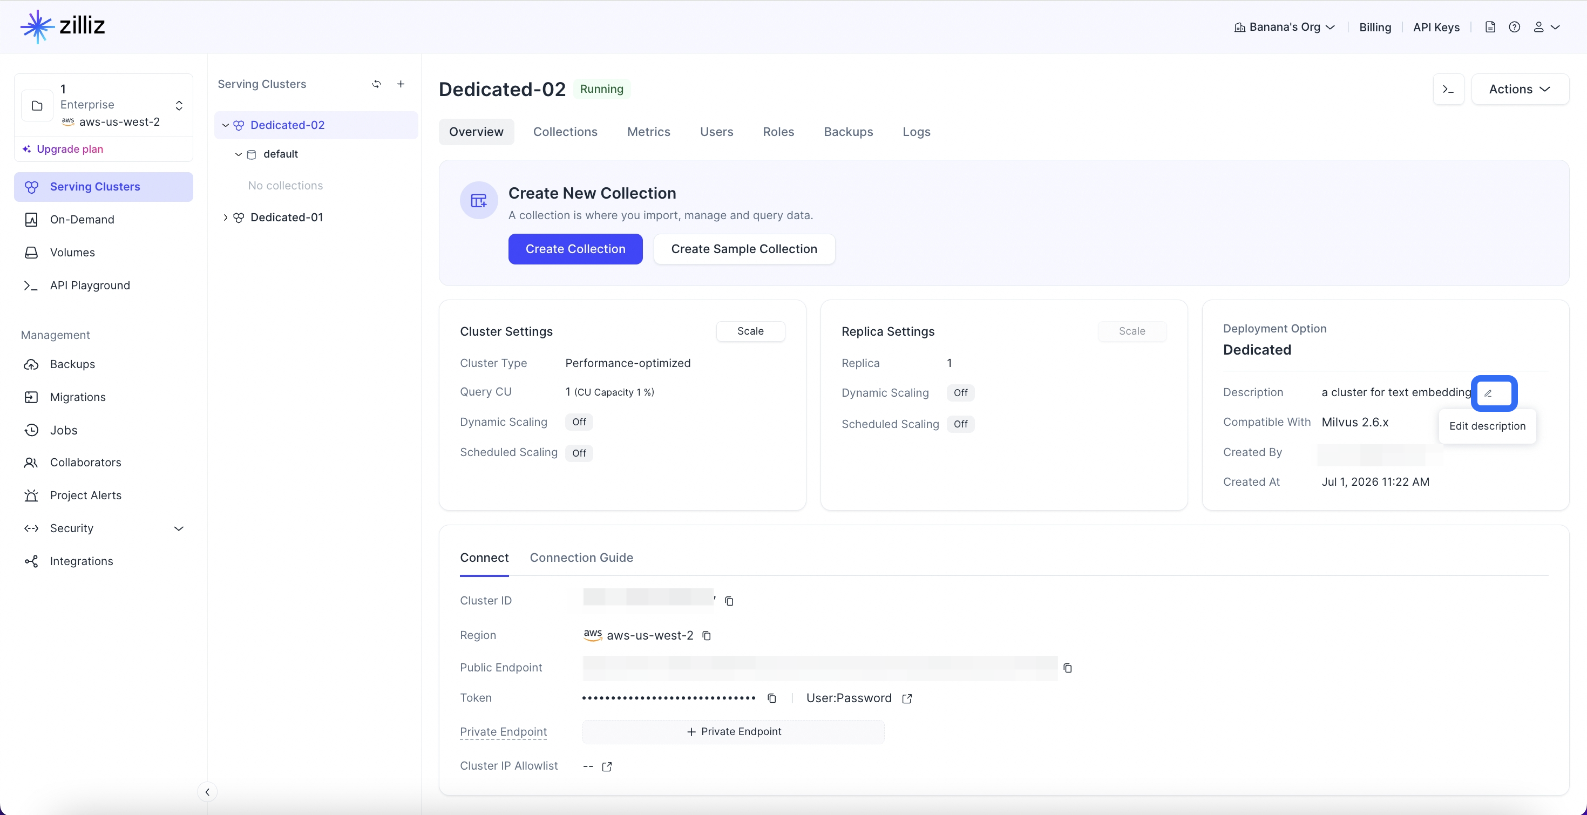Open User:Password external link
Image resolution: width=1587 pixels, height=815 pixels.
tap(907, 698)
